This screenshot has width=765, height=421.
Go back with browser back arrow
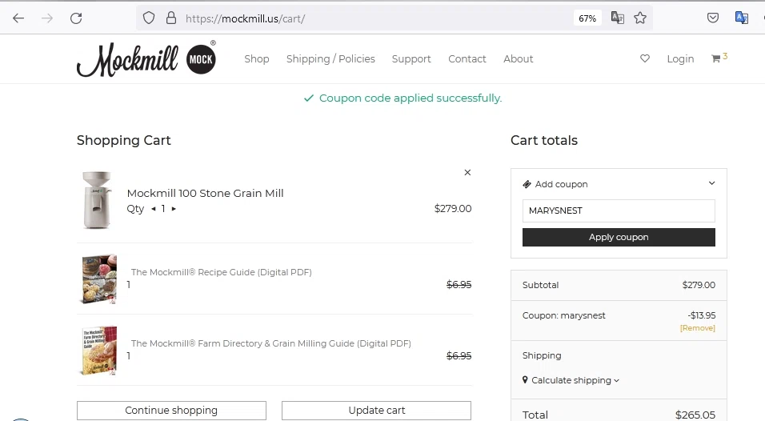click(x=18, y=18)
